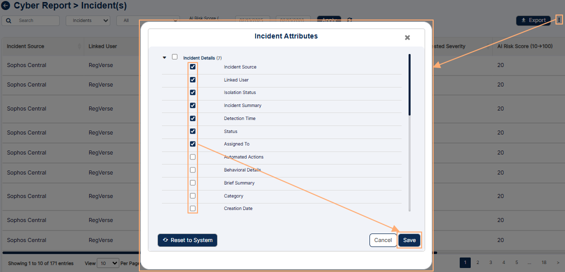This screenshot has width=565, height=272.
Task: Click the refresh icon next to Apply
Action: 349,20
